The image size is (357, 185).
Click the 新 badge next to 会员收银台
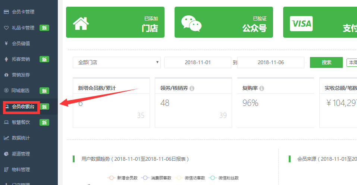point(44,107)
